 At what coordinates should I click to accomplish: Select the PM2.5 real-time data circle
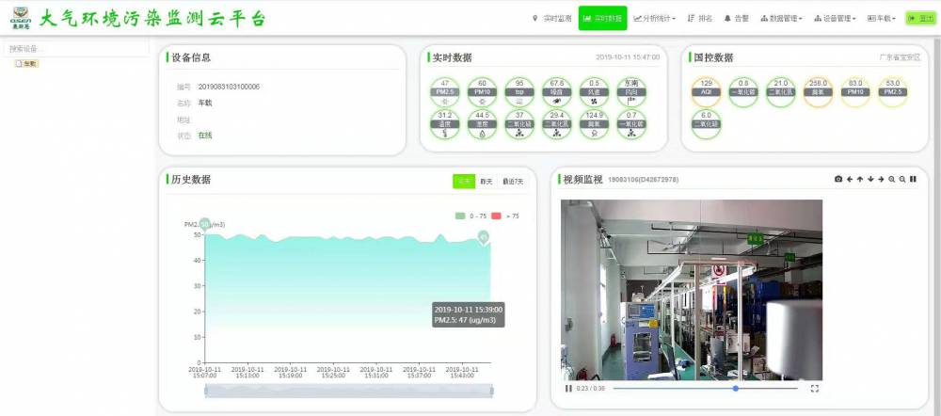point(444,92)
